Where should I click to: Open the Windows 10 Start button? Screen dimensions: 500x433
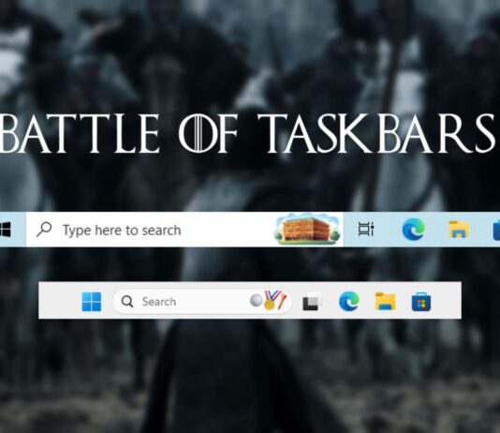click(x=6, y=230)
